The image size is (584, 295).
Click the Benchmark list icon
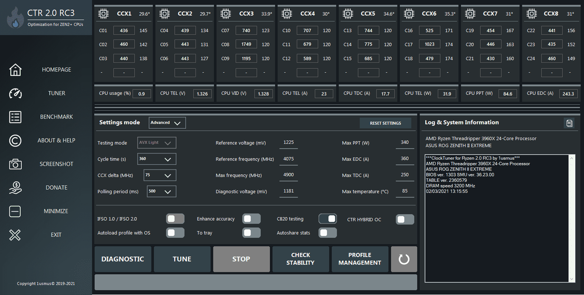15,117
